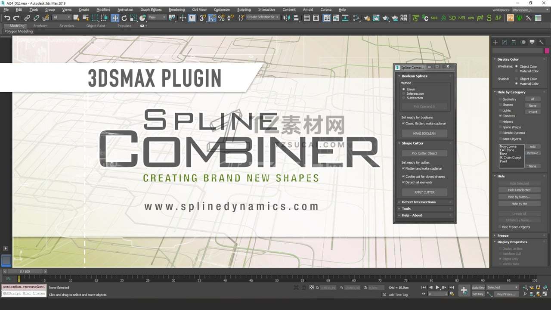Toggle Angle Snap icon
Screen dimensions: 551x310
[212, 18]
